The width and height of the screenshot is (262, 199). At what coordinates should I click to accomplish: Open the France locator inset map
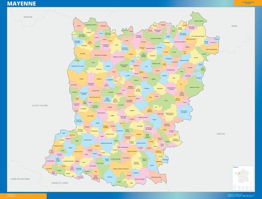point(243,178)
